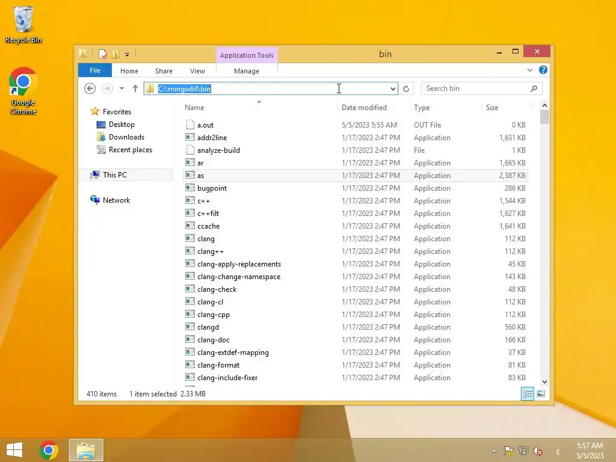Open Customize Quick Access Toolbar dropdown
The image size is (616, 462).
(x=128, y=55)
